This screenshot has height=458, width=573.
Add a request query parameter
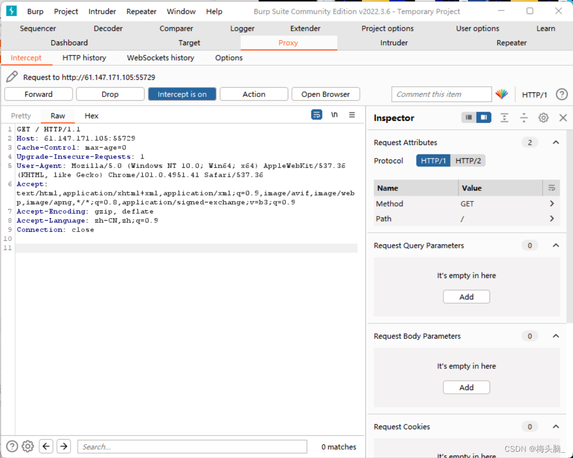[x=466, y=297]
